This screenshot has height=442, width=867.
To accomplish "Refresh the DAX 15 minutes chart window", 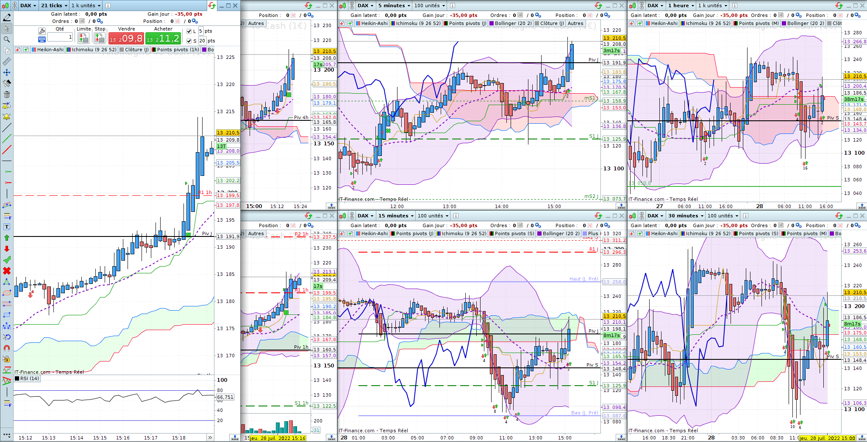I will click(598, 216).
